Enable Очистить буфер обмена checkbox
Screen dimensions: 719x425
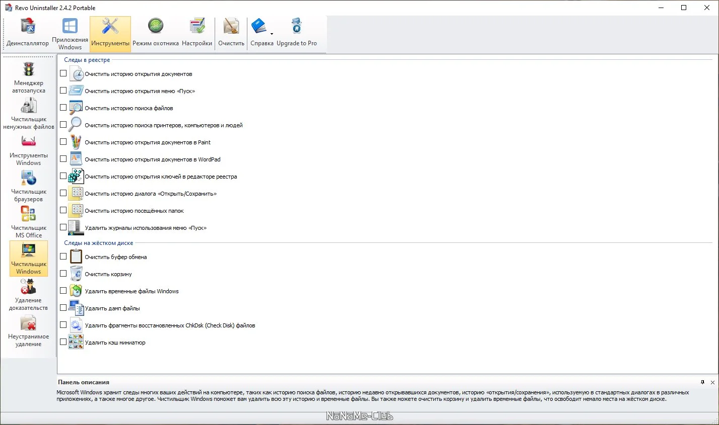63,257
